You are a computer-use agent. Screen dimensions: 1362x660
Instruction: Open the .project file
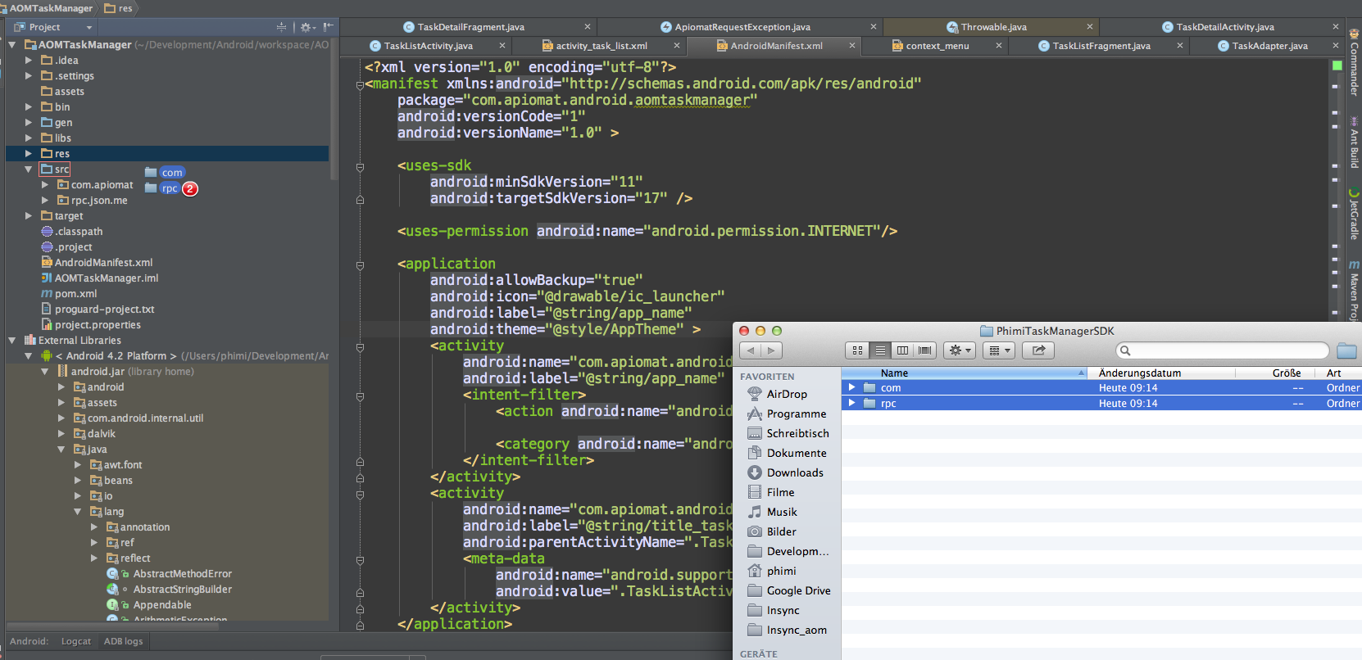66,247
